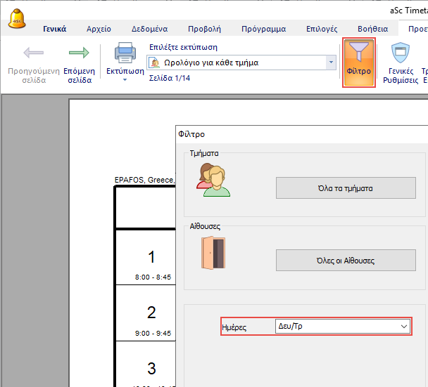Open the Δεδομένα ribbon tab
Image resolution: width=428 pixels, height=387 pixels.
coord(149,29)
